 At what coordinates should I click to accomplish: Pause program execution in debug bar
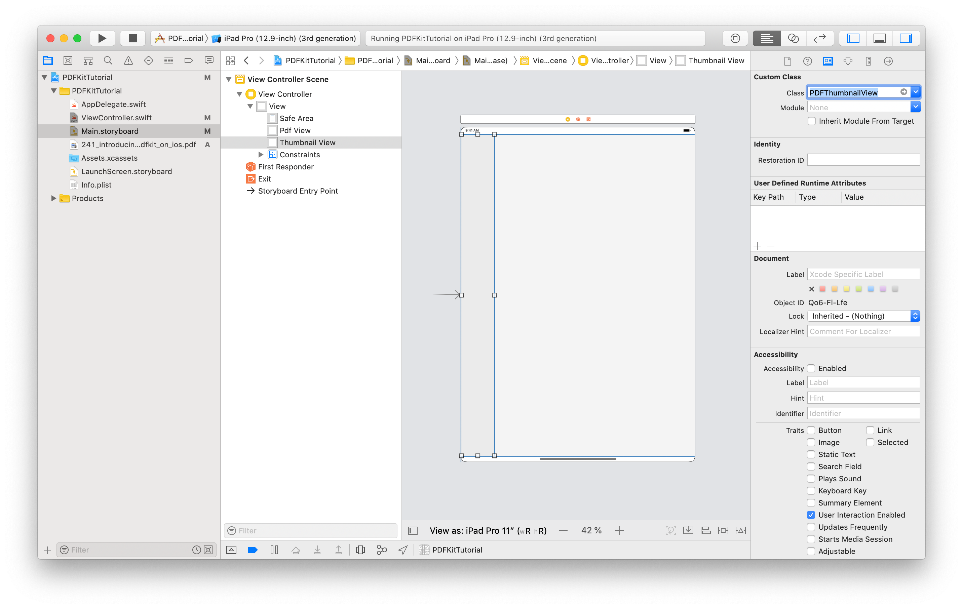pyautogui.click(x=274, y=550)
